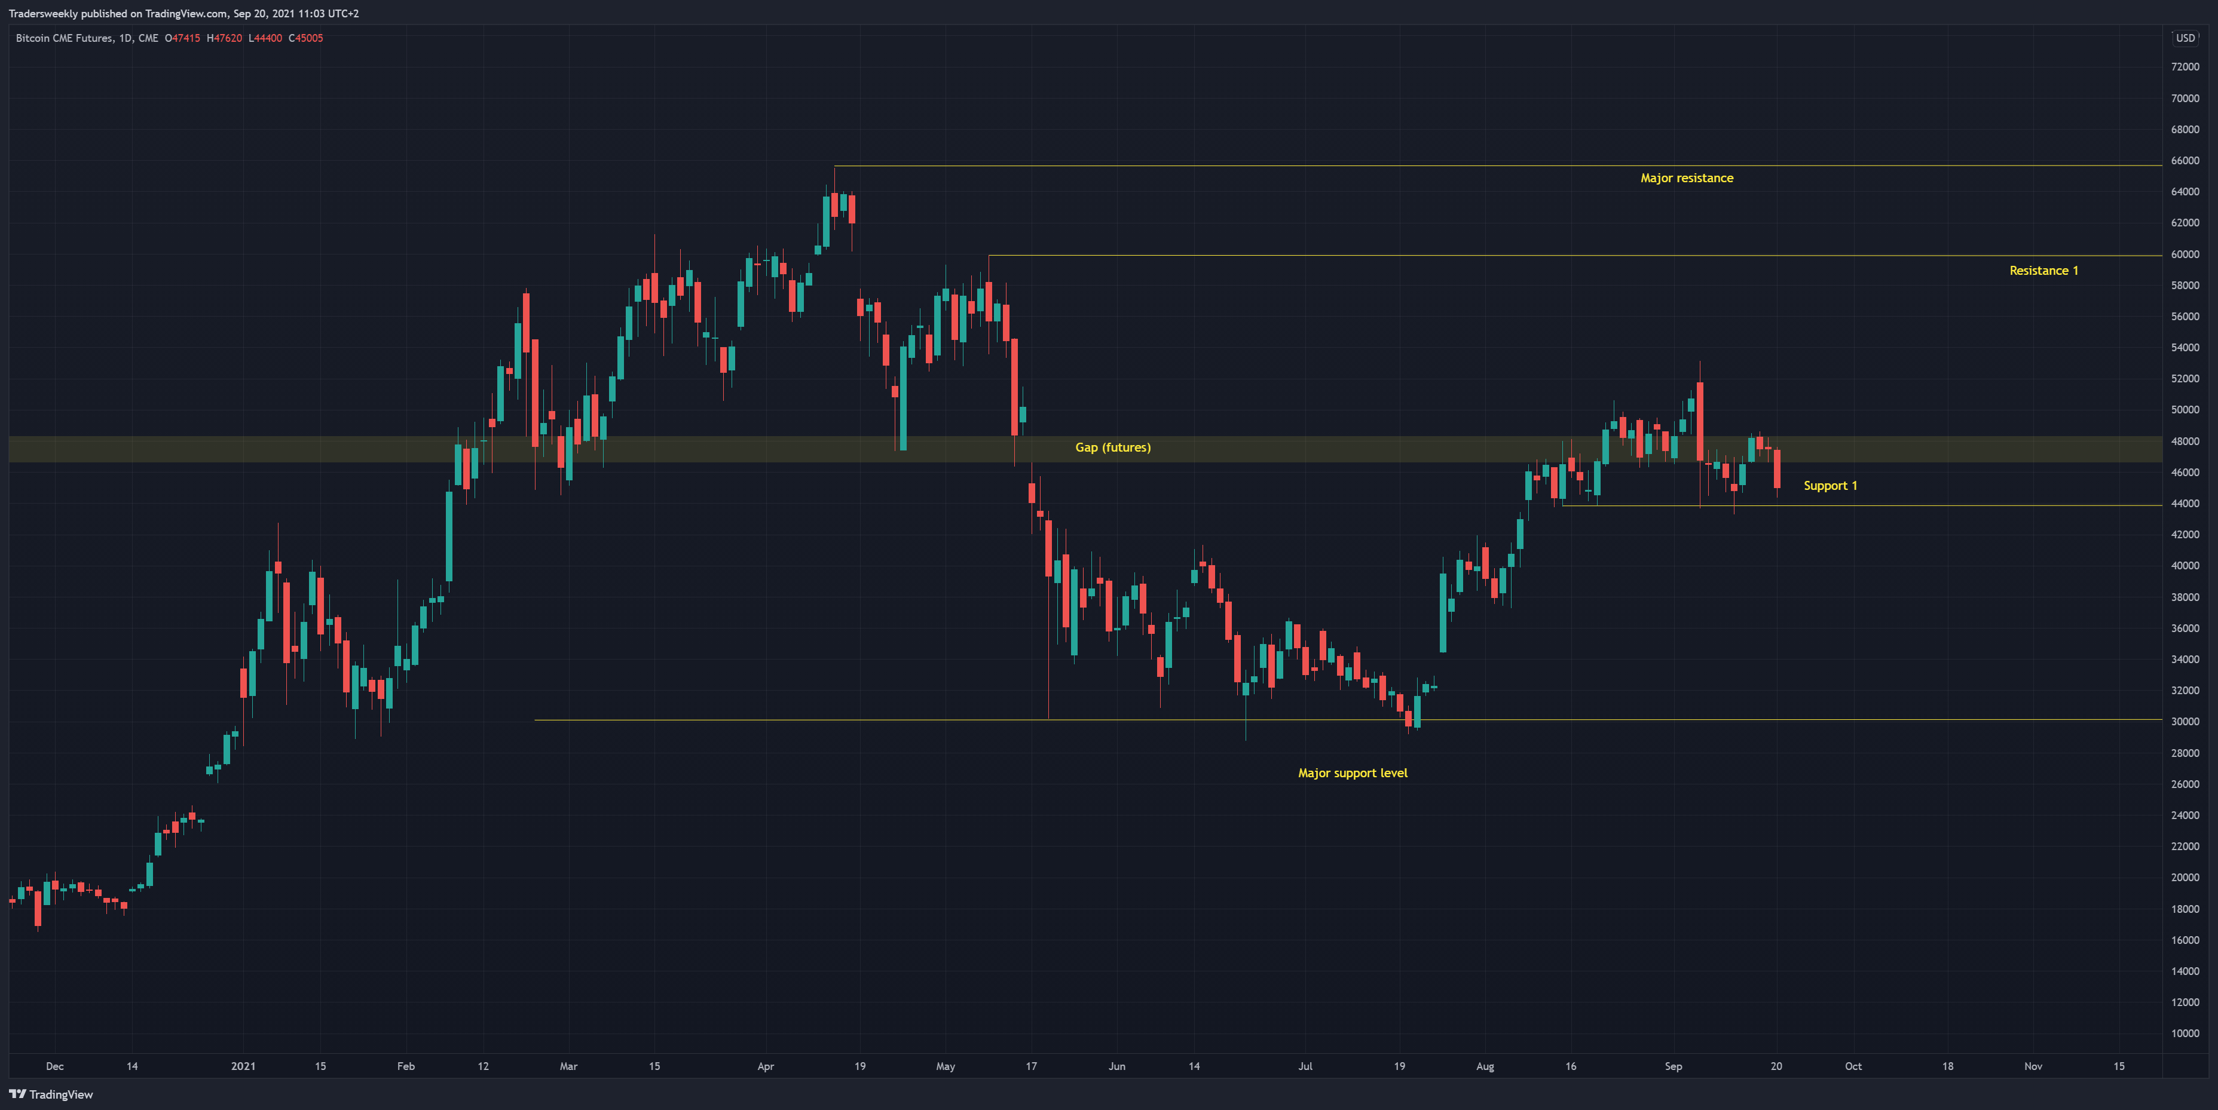Click the Gap (futures) label
This screenshot has height=1110, width=2218.
click(1112, 447)
